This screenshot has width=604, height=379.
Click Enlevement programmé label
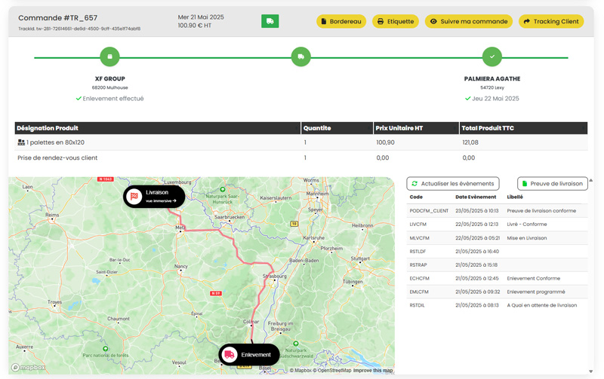point(536,292)
